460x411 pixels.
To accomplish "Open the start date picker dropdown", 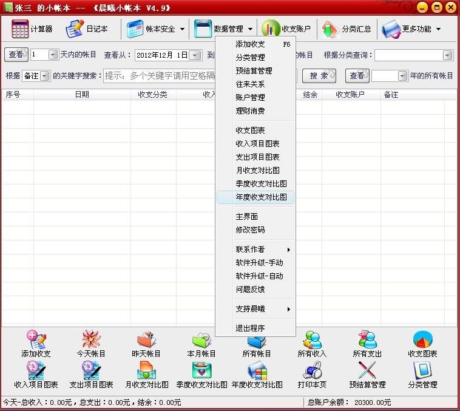I will pos(195,55).
